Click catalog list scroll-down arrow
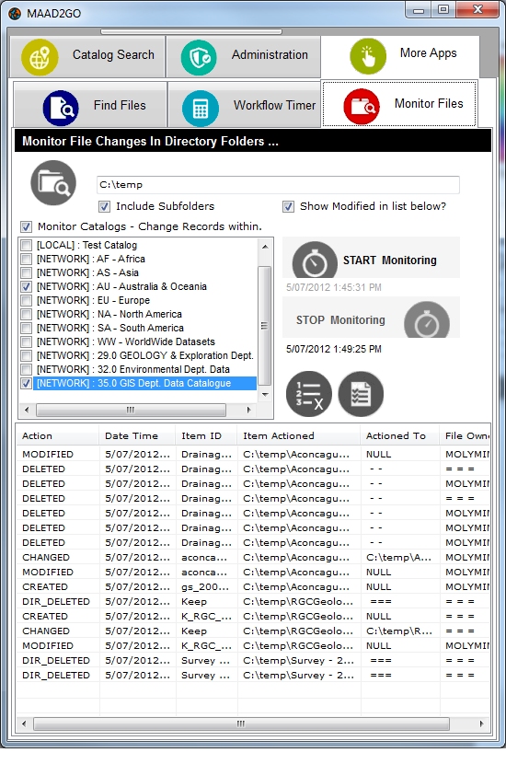Screen dimensions: 506x764 (265, 395)
